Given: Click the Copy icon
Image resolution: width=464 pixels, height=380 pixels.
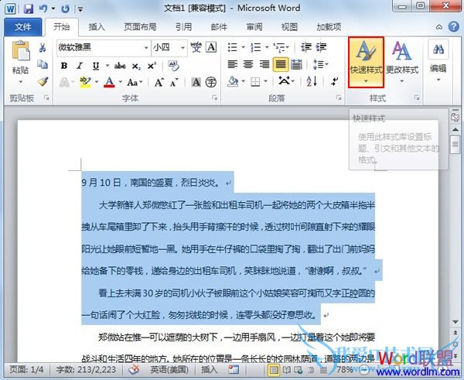Looking at the screenshot, I should click(43, 64).
